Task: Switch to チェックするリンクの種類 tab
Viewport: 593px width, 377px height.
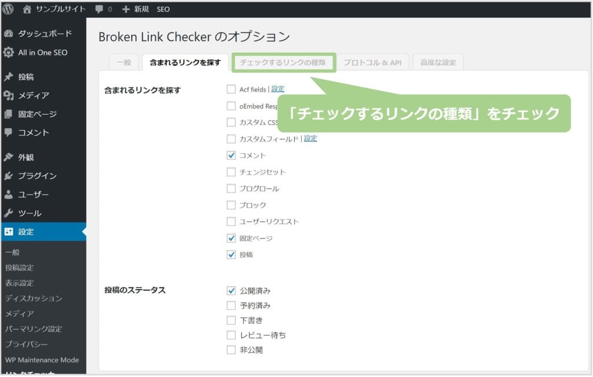Action: pos(283,62)
